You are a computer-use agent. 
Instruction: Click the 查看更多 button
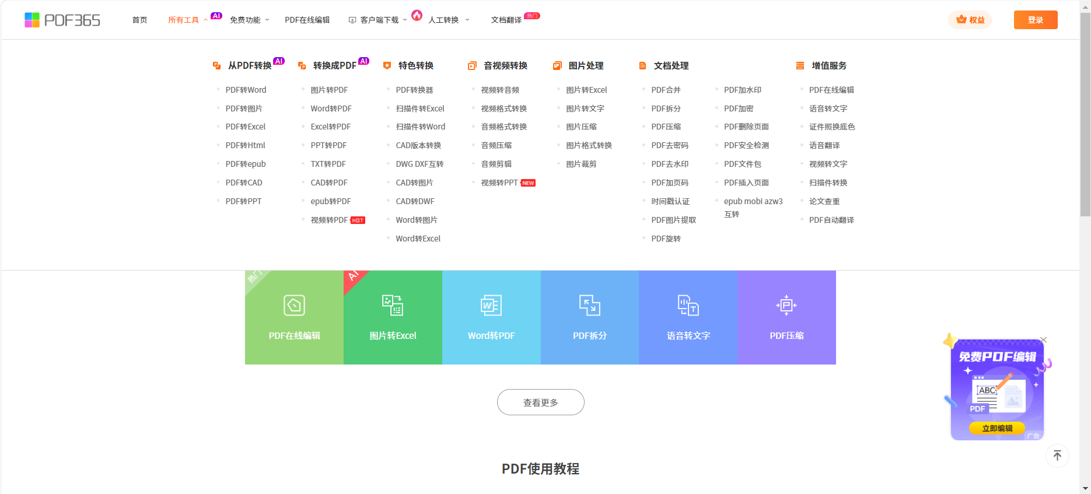click(540, 402)
